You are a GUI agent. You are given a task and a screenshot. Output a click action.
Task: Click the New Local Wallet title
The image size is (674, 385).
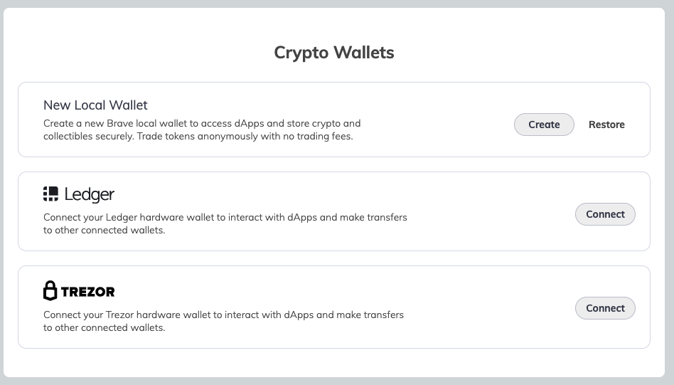(95, 105)
